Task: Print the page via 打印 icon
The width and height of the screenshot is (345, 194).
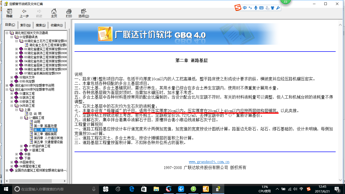Action: point(69,13)
